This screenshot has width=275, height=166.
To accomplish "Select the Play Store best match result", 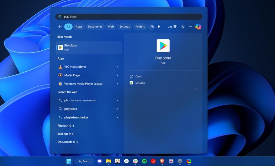I will [89, 47].
